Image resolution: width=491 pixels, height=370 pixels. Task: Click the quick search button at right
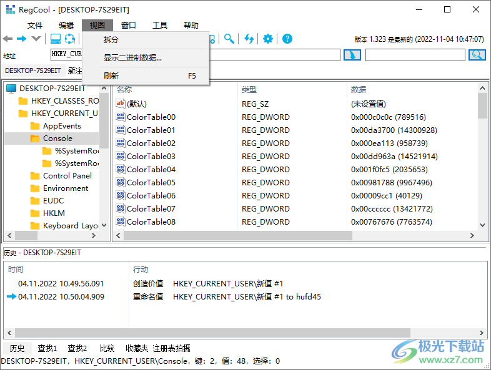477,55
